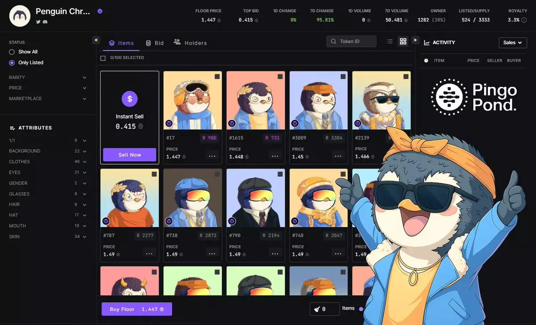Check the selection box on item #1615
This screenshot has width=536, height=325.
click(280, 76)
